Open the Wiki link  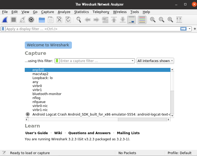(x=58, y=133)
